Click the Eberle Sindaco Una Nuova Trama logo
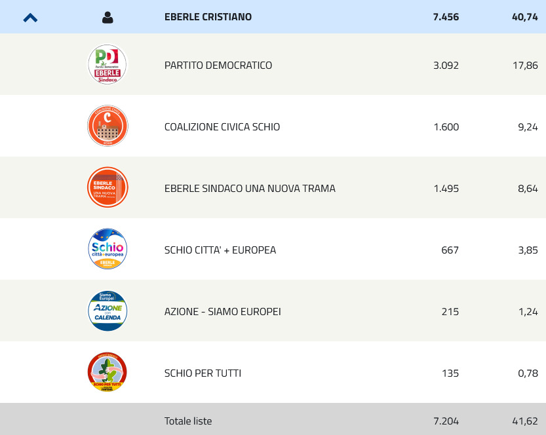This screenshot has width=546, height=435. [107, 187]
